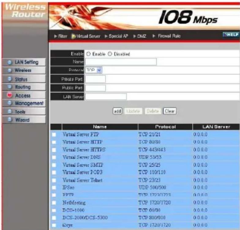The height and width of the screenshot is (230, 240).
Task: Click the UDP 53/53 protocol cell
Action: (150, 157)
